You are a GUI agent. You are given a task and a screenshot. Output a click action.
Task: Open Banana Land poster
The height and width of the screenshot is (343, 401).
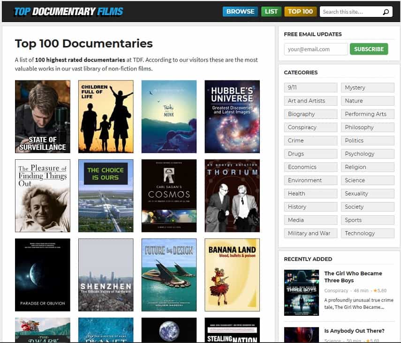point(232,275)
